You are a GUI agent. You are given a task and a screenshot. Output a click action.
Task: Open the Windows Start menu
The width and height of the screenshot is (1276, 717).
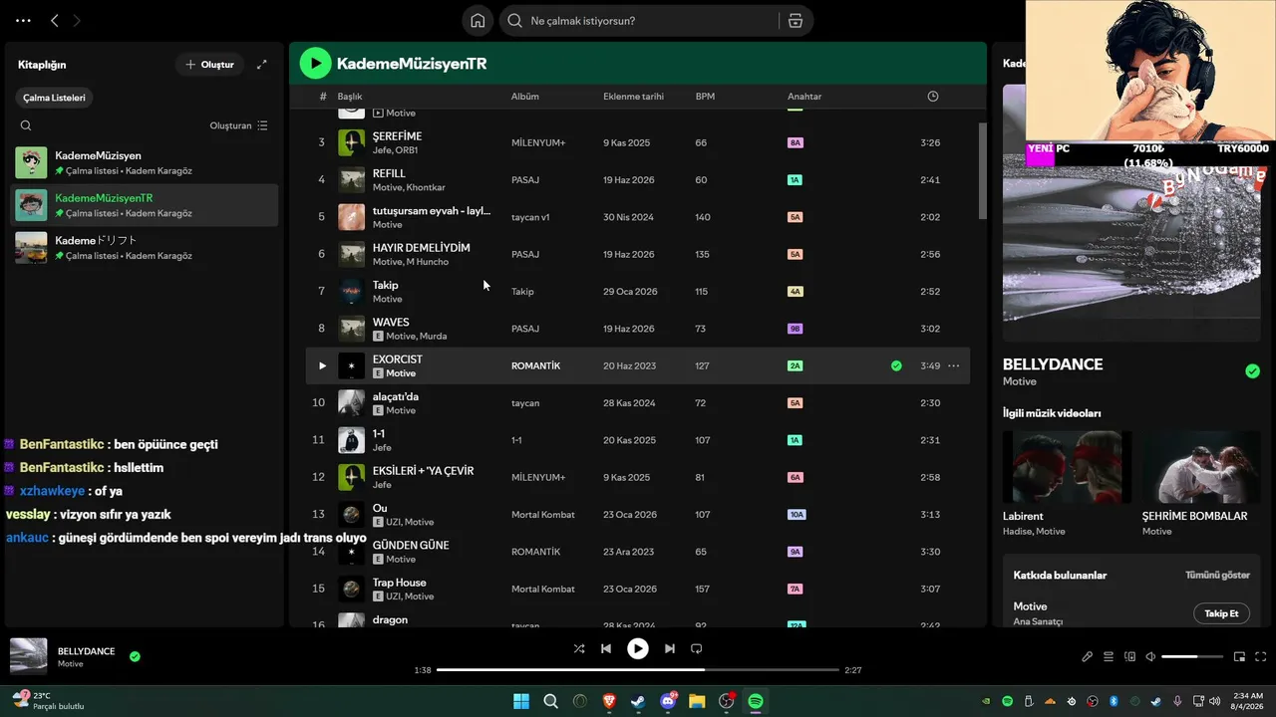521,701
